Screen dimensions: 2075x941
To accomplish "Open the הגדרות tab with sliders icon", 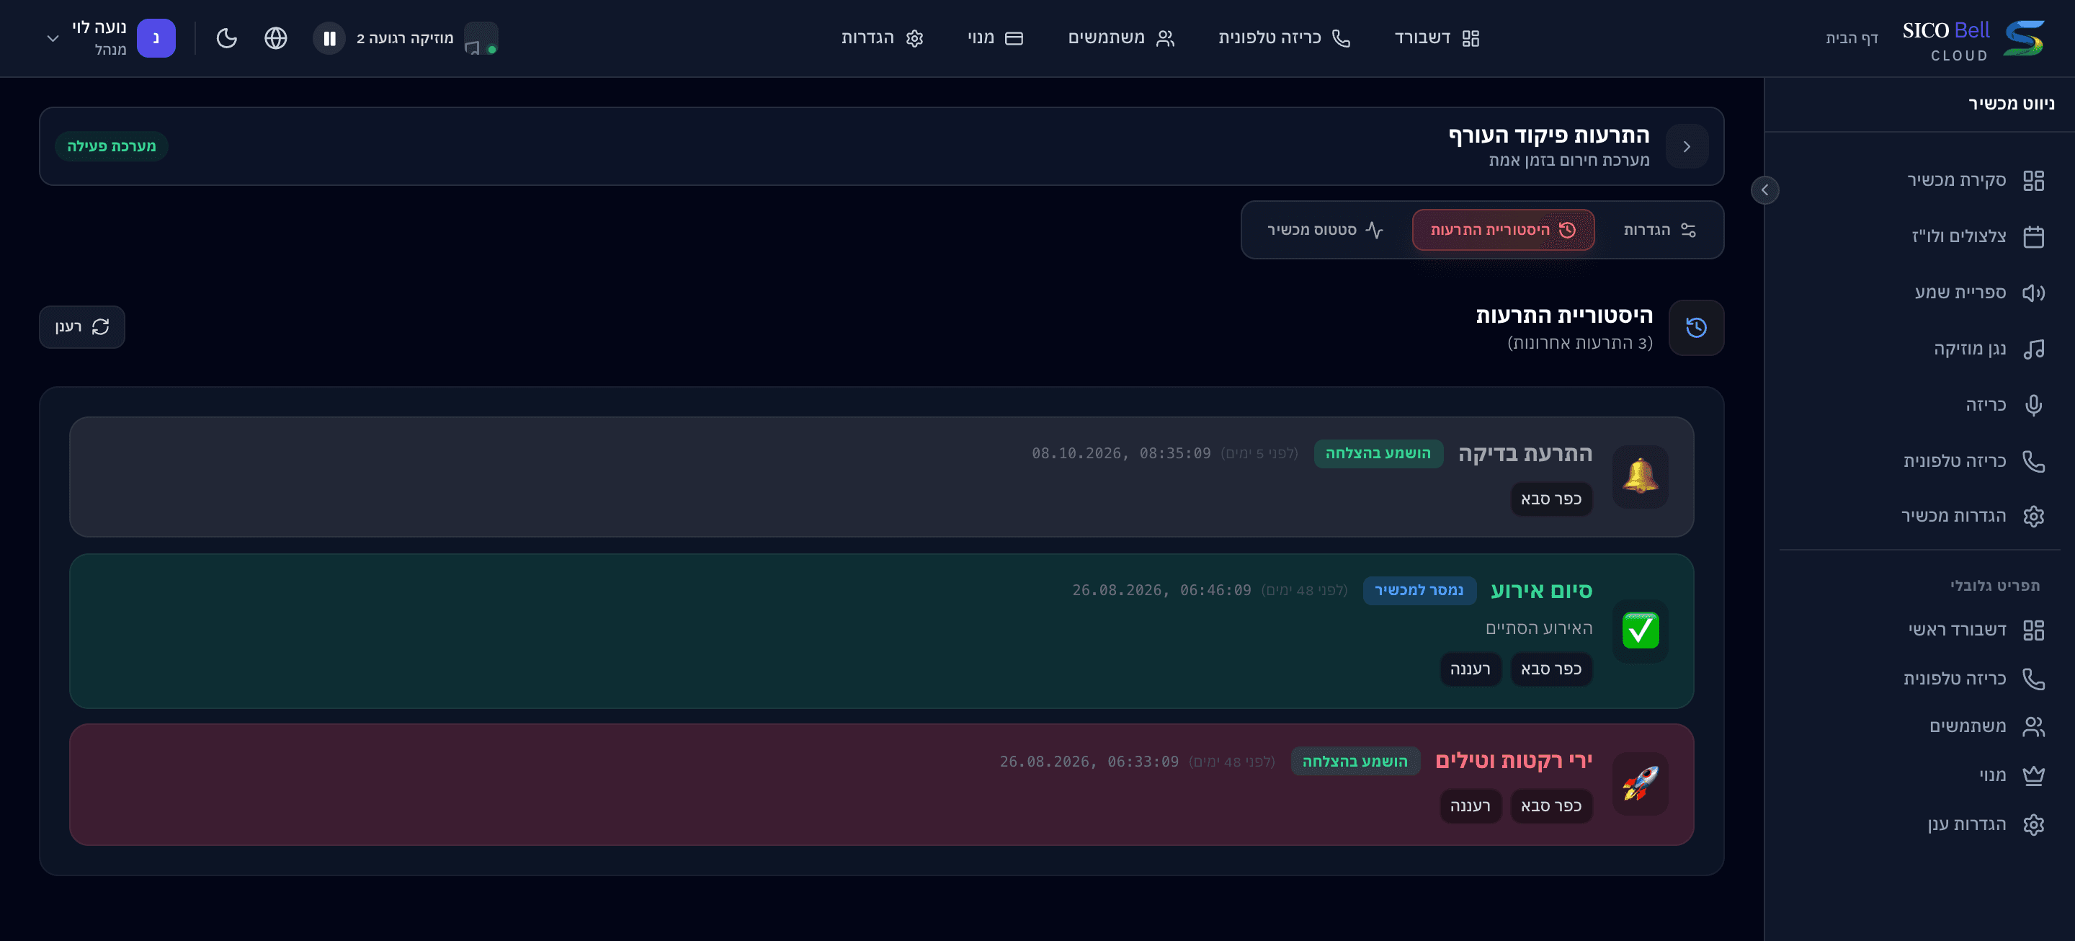I will tap(1659, 230).
